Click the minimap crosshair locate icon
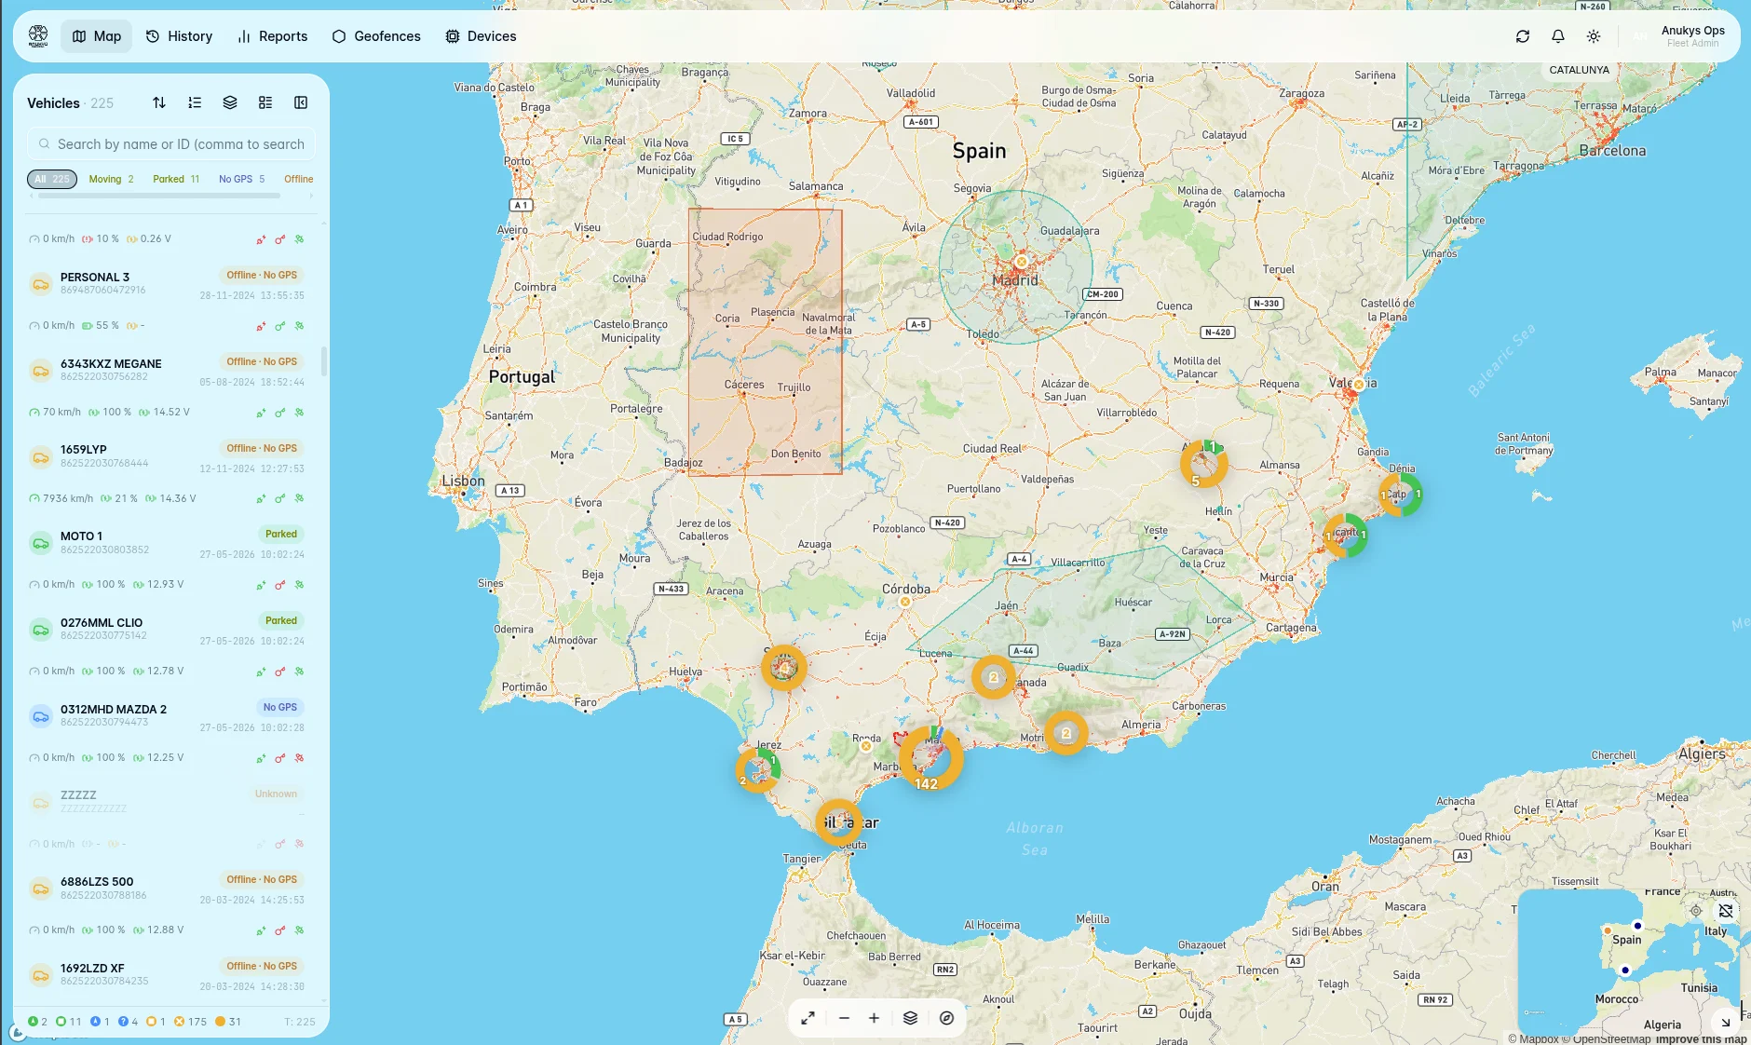Viewport: 1751px width, 1045px height. (1696, 911)
